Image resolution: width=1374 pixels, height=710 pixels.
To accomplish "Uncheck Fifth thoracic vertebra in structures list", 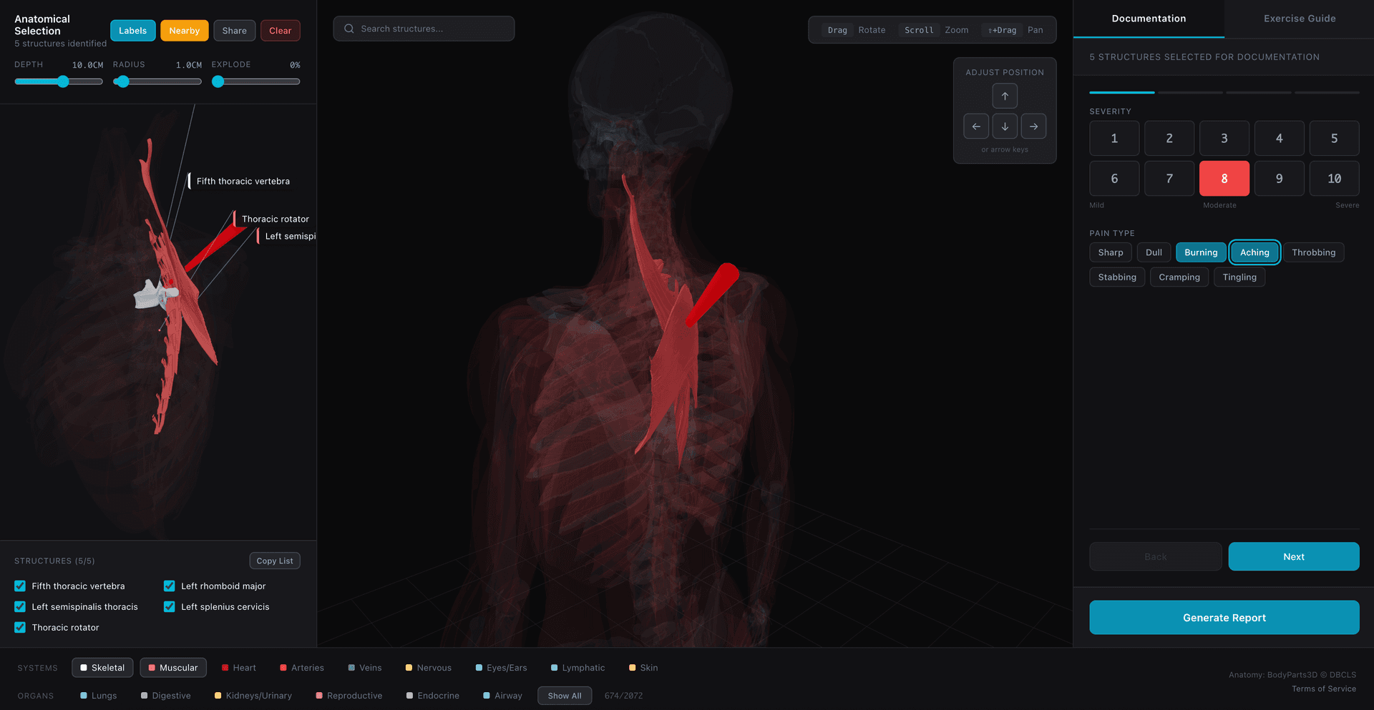I will click(19, 586).
